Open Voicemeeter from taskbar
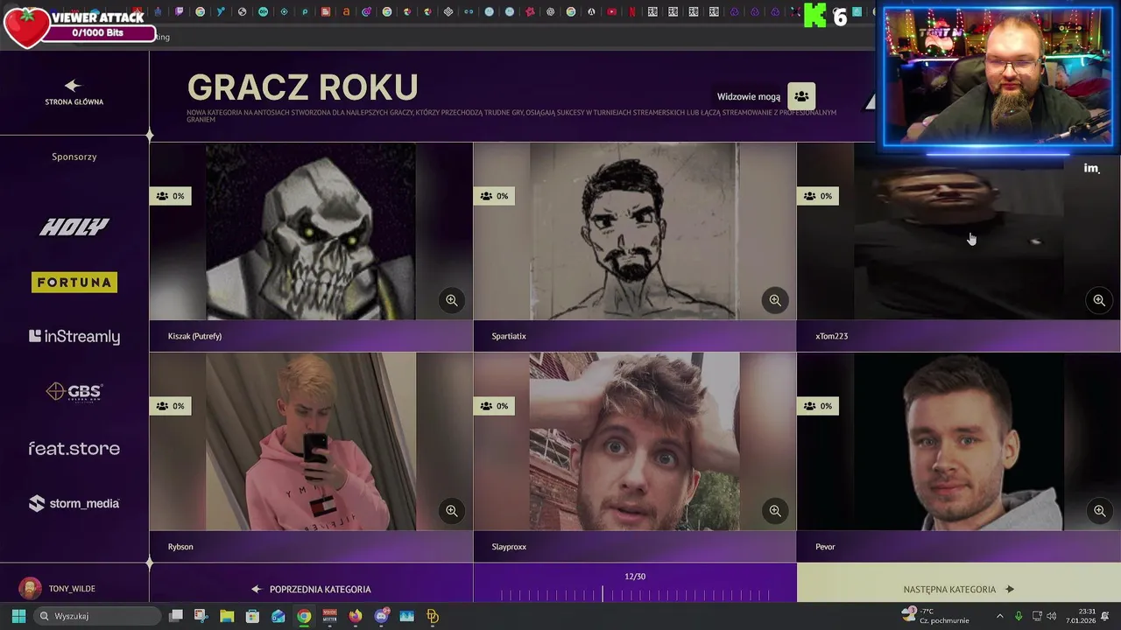This screenshot has width=1121, height=630. click(x=329, y=616)
